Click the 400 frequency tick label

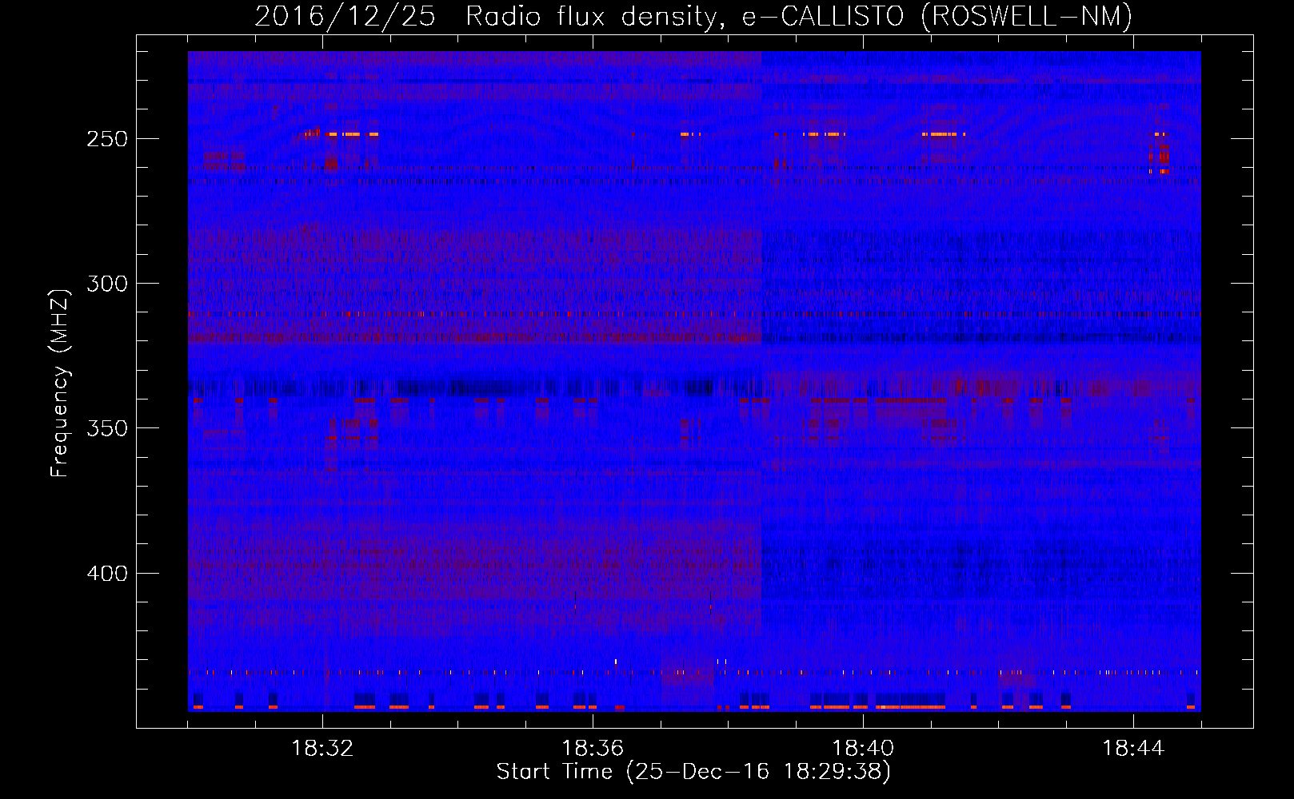(x=107, y=574)
